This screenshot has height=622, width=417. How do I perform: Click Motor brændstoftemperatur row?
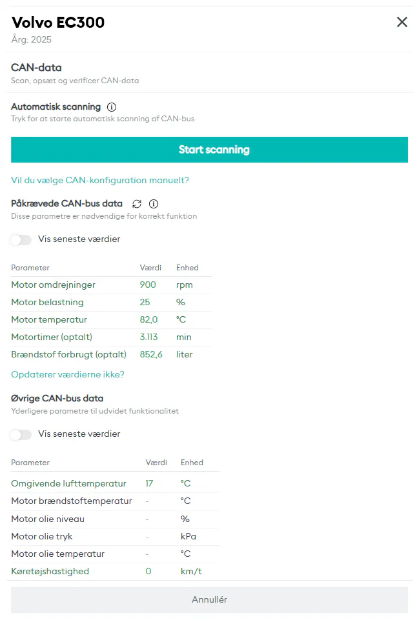point(115,501)
